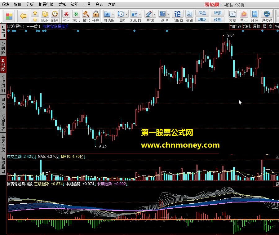The image size is (279, 235).
Task: Toggle the 叠 overlay option
Action: [265, 26]
